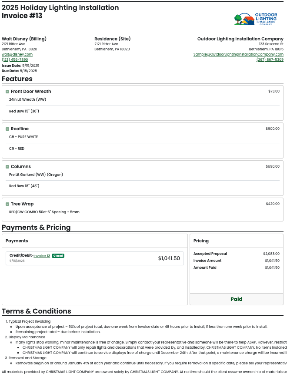287x380 pixels.
Task: Click the $690.00 columns price
Action: (273, 166)
